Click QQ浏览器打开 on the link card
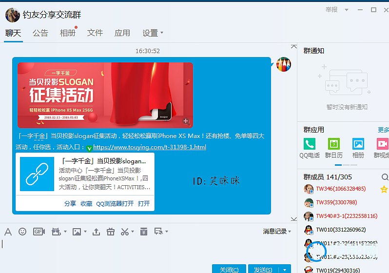Image resolution: width=389 pixels, height=273 pixels. click(115, 204)
